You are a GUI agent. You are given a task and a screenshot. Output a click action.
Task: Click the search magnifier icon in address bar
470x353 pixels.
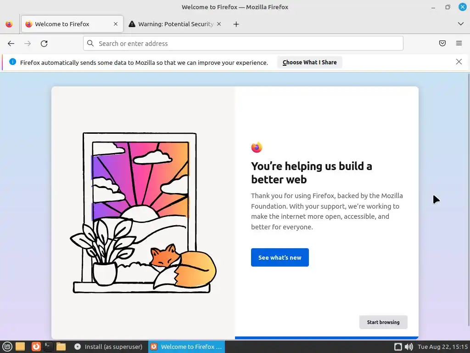point(90,44)
